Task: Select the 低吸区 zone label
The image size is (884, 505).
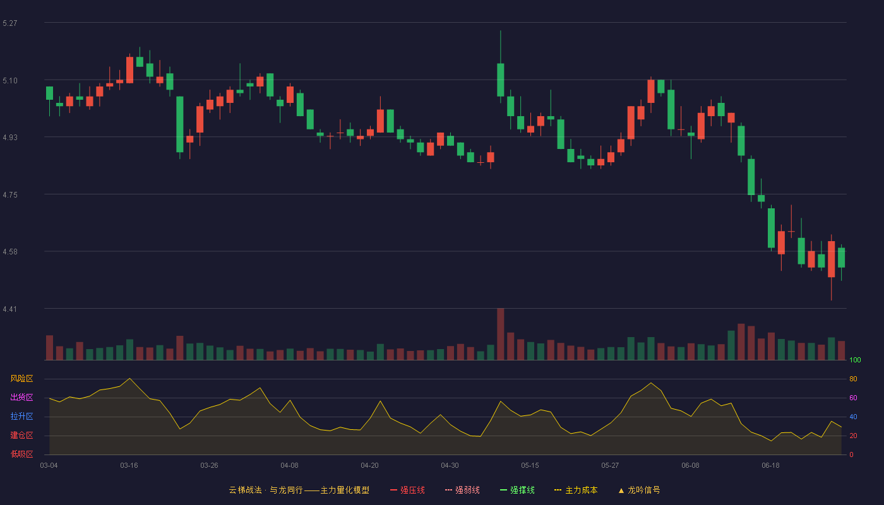Action: coord(22,454)
